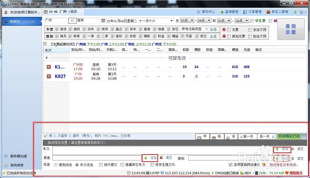Click the clock icon in the status bar
The height and width of the screenshot is (178, 310).
click(x=129, y=173)
